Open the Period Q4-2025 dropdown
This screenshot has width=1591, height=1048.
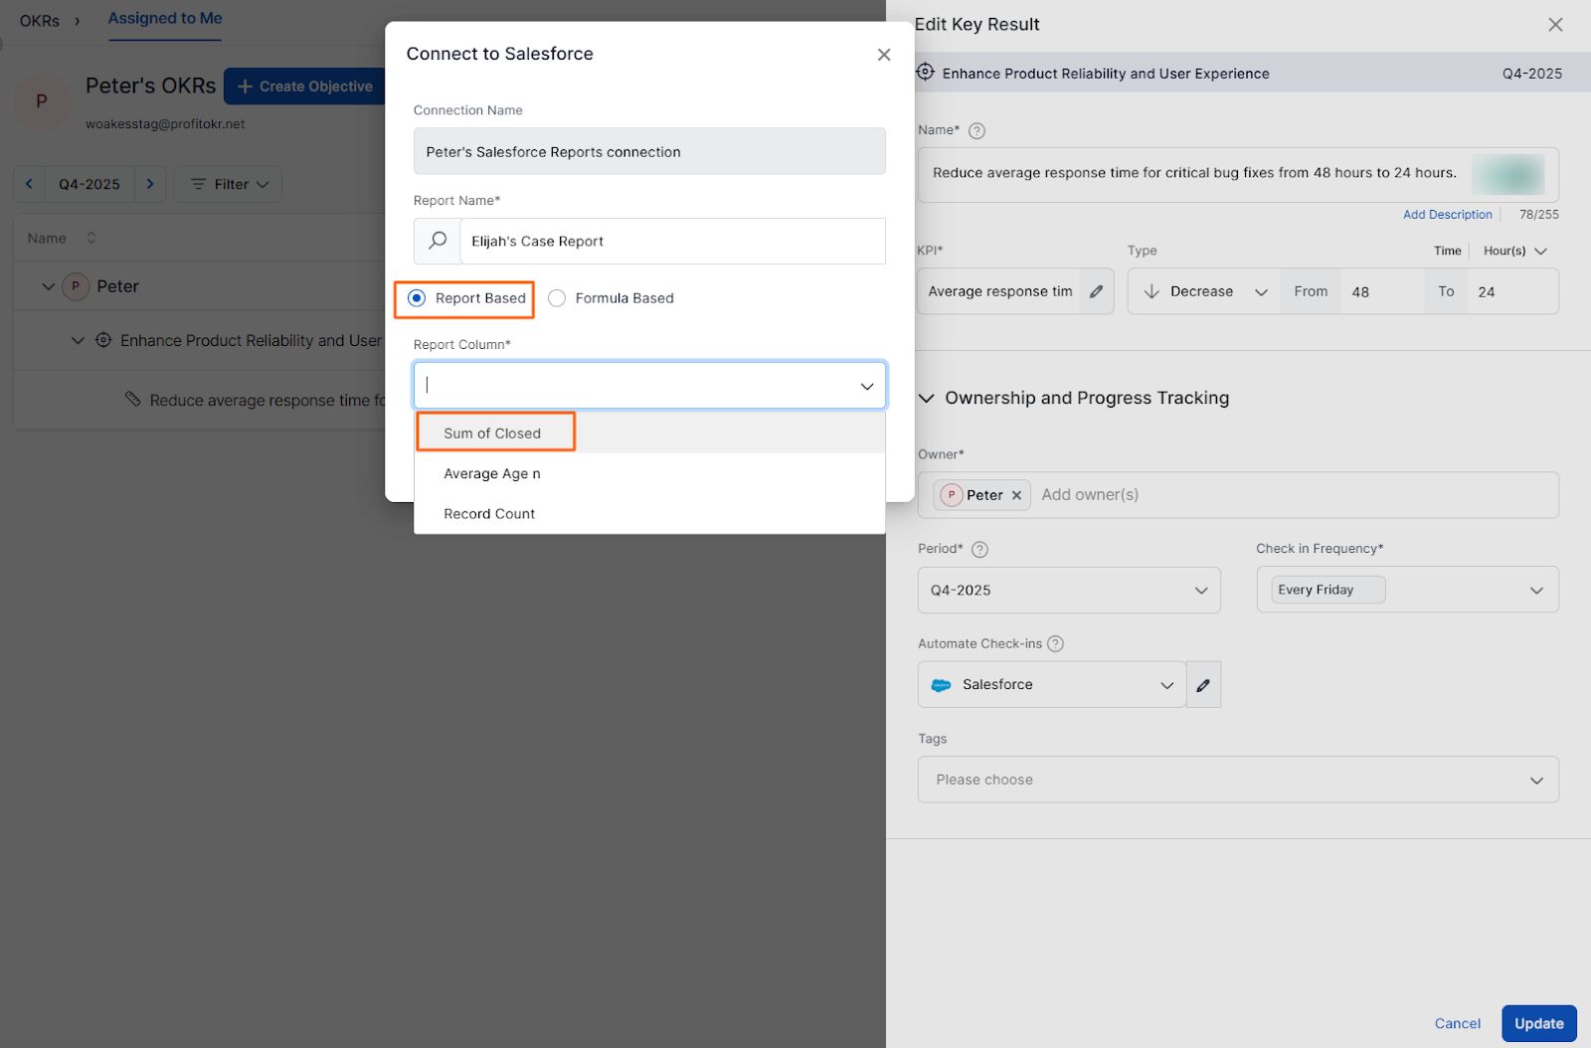point(1069,591)
